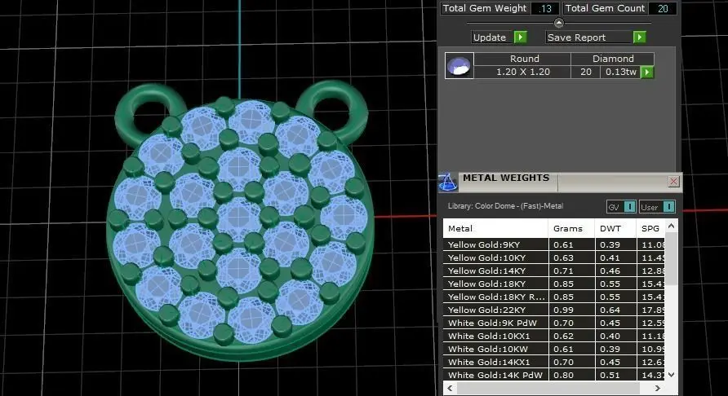The height and width of the screenshot is (396, 728).
Task: Select the Yellow Gold:18KY R... row
Action: tap(554, 297)
